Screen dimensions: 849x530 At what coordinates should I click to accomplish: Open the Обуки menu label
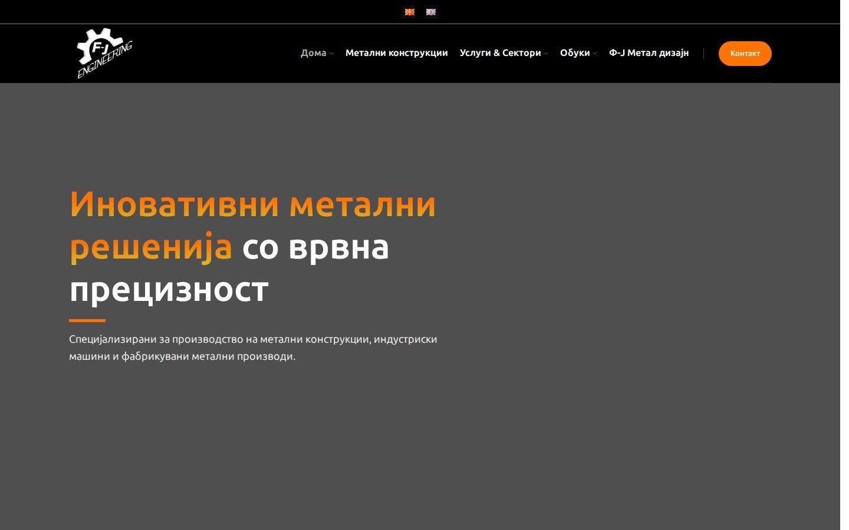[575, 53]
